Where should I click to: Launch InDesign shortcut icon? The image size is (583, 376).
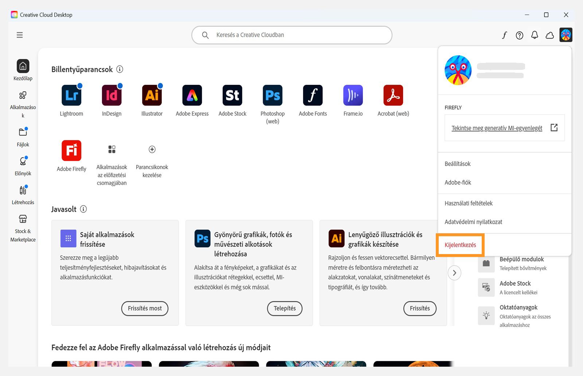tap(111, 95)
